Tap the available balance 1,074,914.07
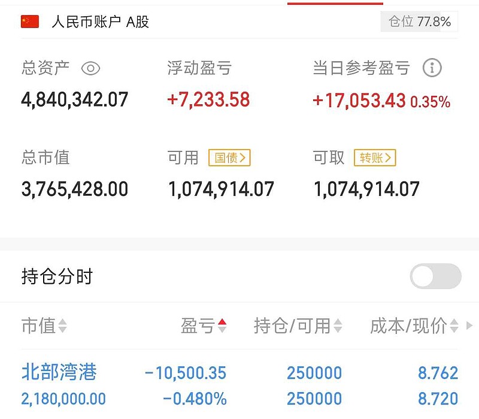479x419 pixels. (x=222, y=189)
